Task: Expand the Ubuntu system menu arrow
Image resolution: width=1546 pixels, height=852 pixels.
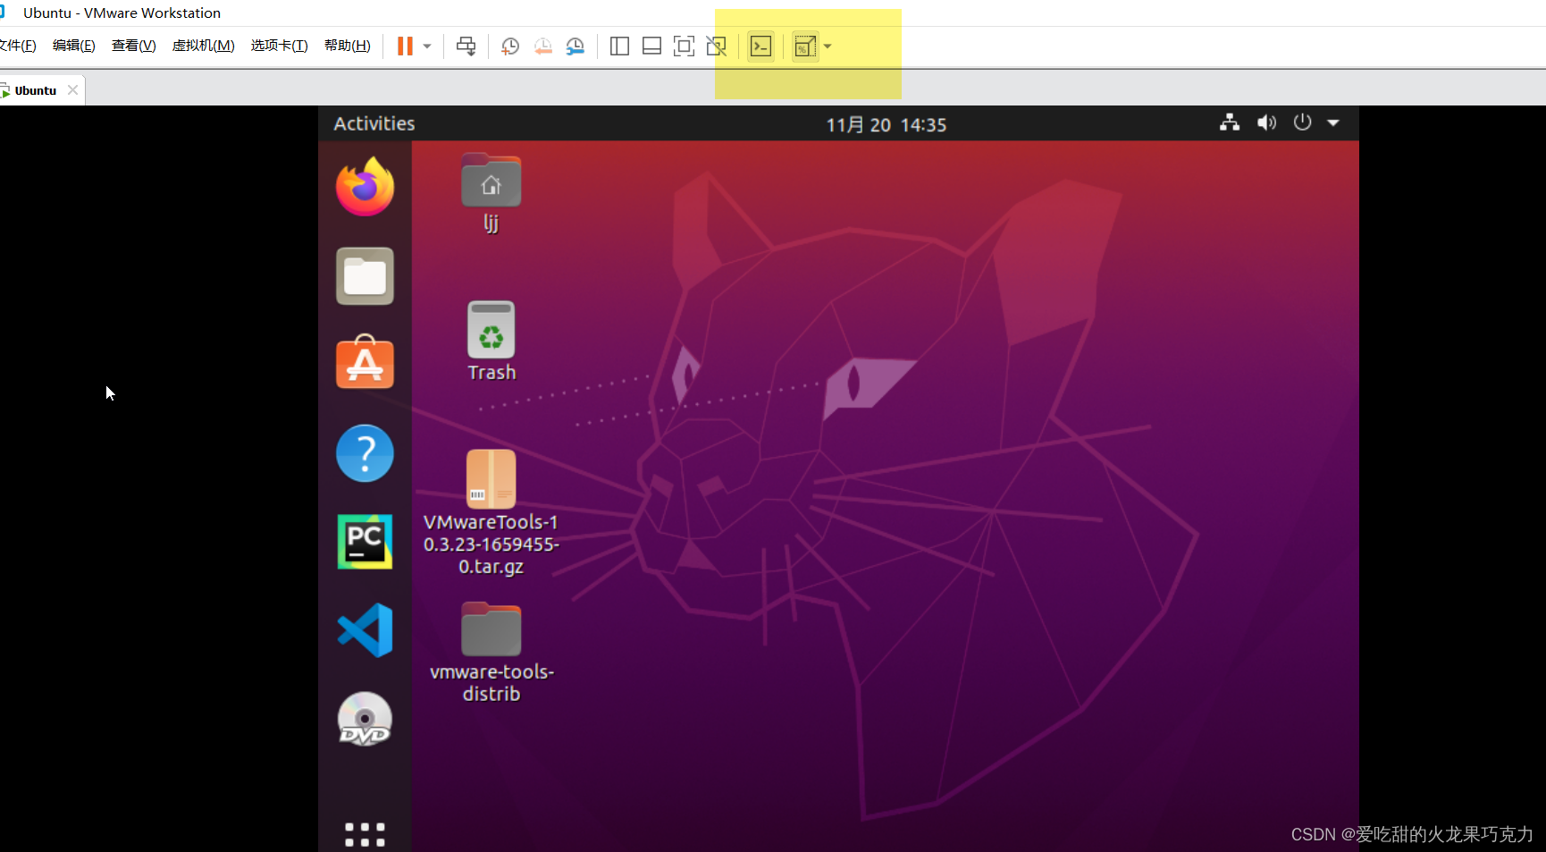Action: [1333, 122]
